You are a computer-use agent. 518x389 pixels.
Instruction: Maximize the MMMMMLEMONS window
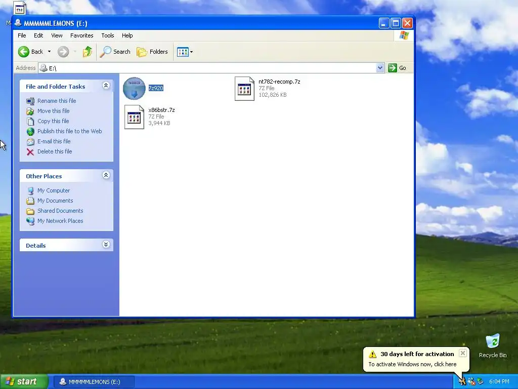coord(396,23)
